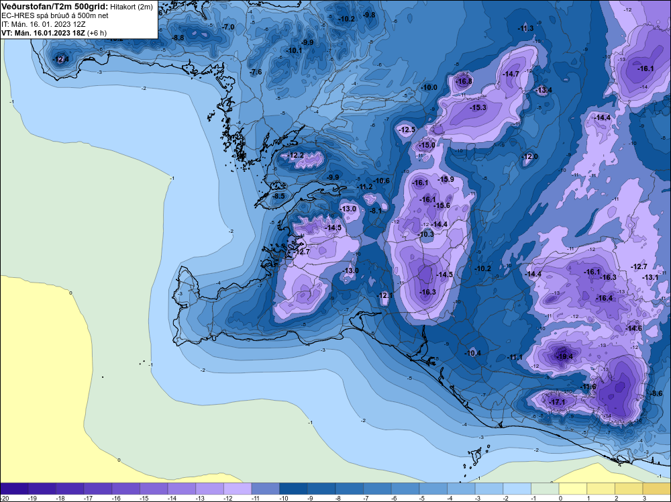This screenshot has width=671, height=502.
Task: Click the title text 'Veðurstofan/T2m 500grid'
Action: coord(54,7)
